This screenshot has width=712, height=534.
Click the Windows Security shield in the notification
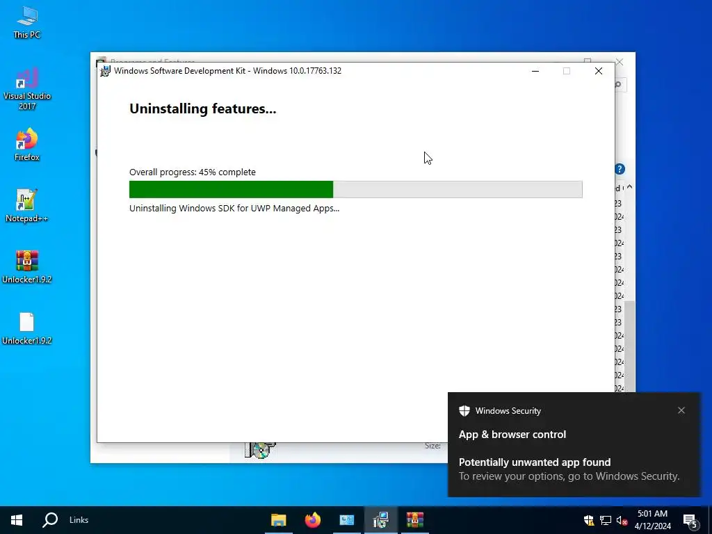464,410
